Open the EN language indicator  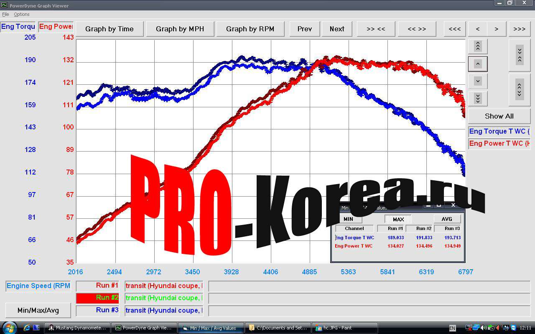(452, 328)
